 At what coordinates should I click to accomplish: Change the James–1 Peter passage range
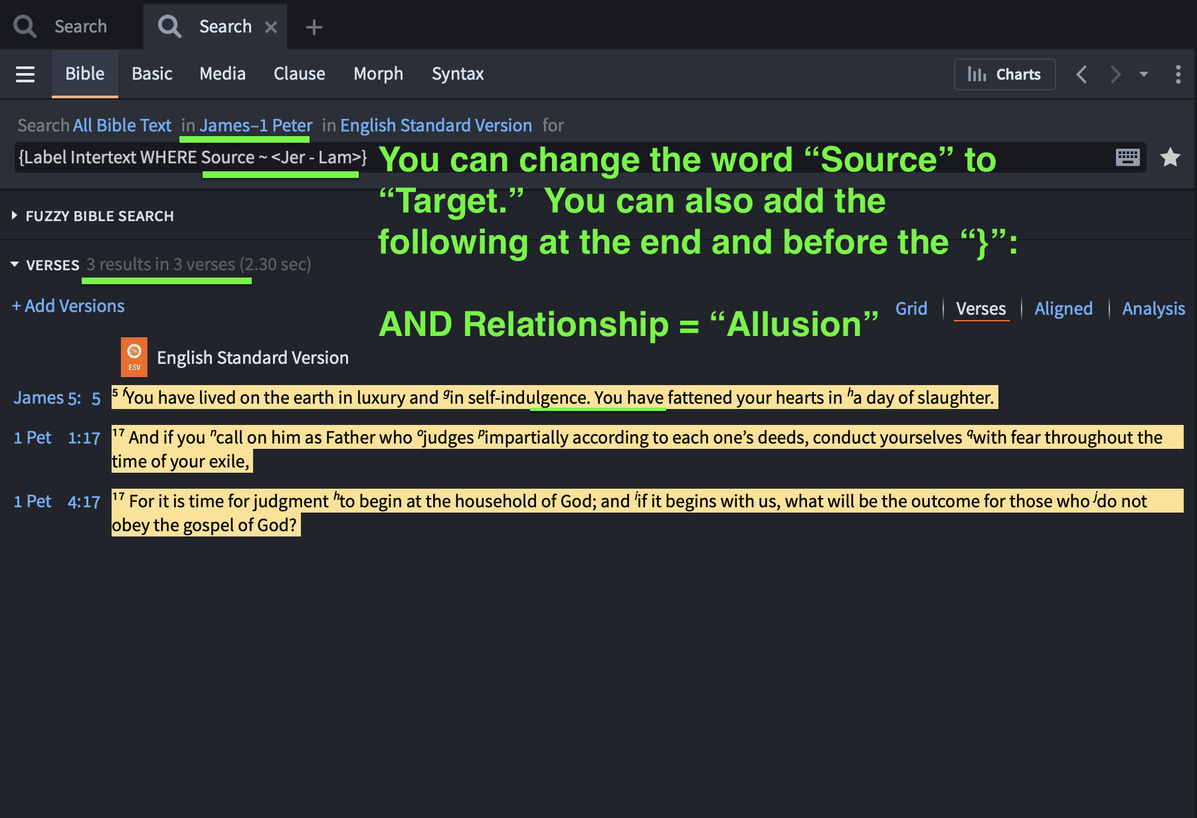pos(256,125)
